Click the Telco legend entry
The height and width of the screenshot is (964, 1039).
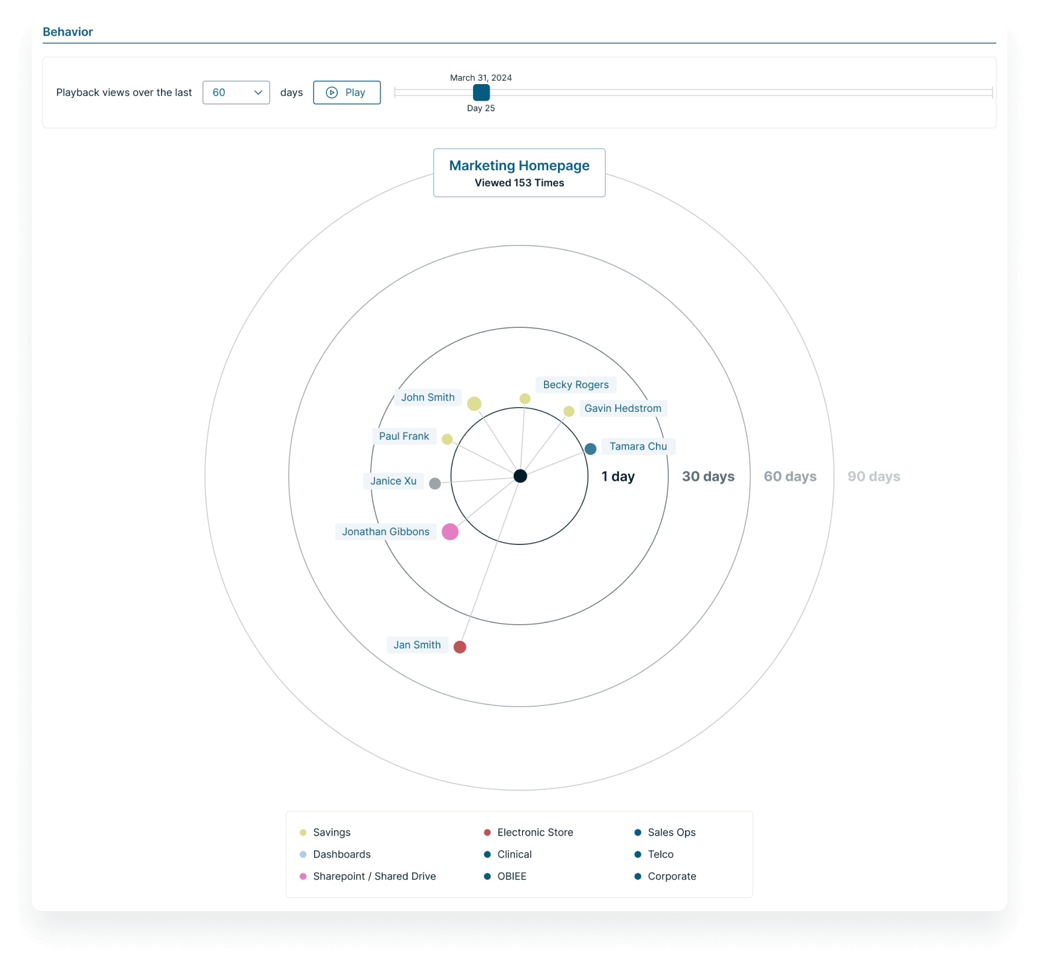[x=653, y=854]
